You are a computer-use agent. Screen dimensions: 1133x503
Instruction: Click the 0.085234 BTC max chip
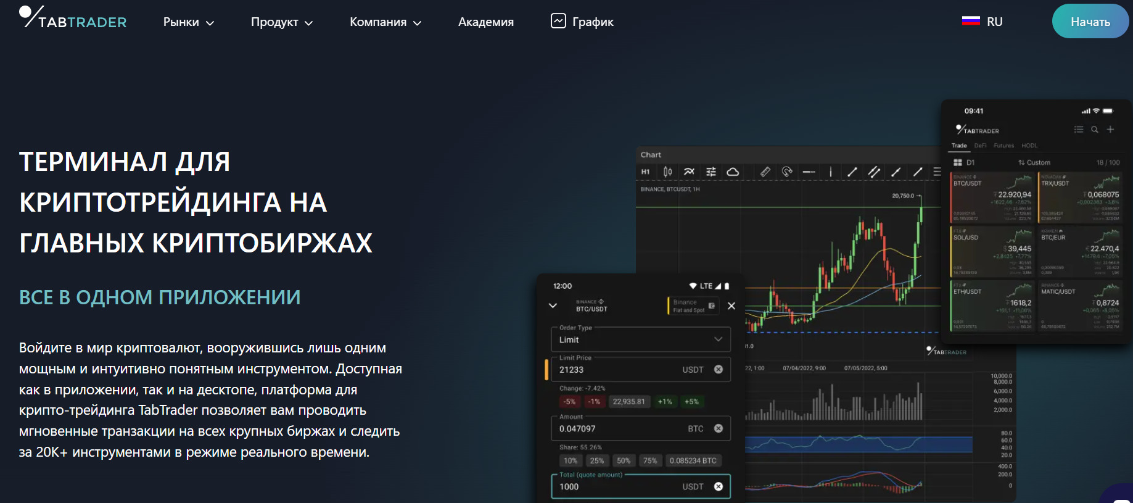(693, 460)
